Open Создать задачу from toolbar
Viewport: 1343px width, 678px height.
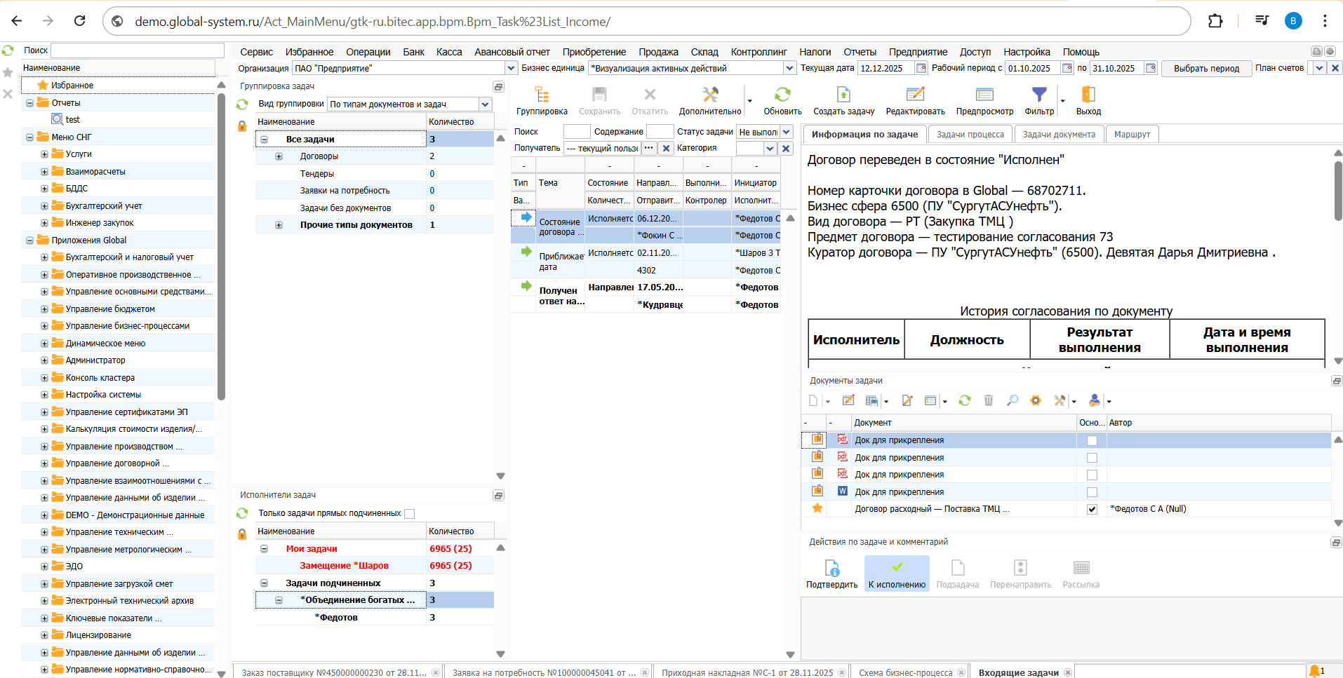[x=843, y=95]
